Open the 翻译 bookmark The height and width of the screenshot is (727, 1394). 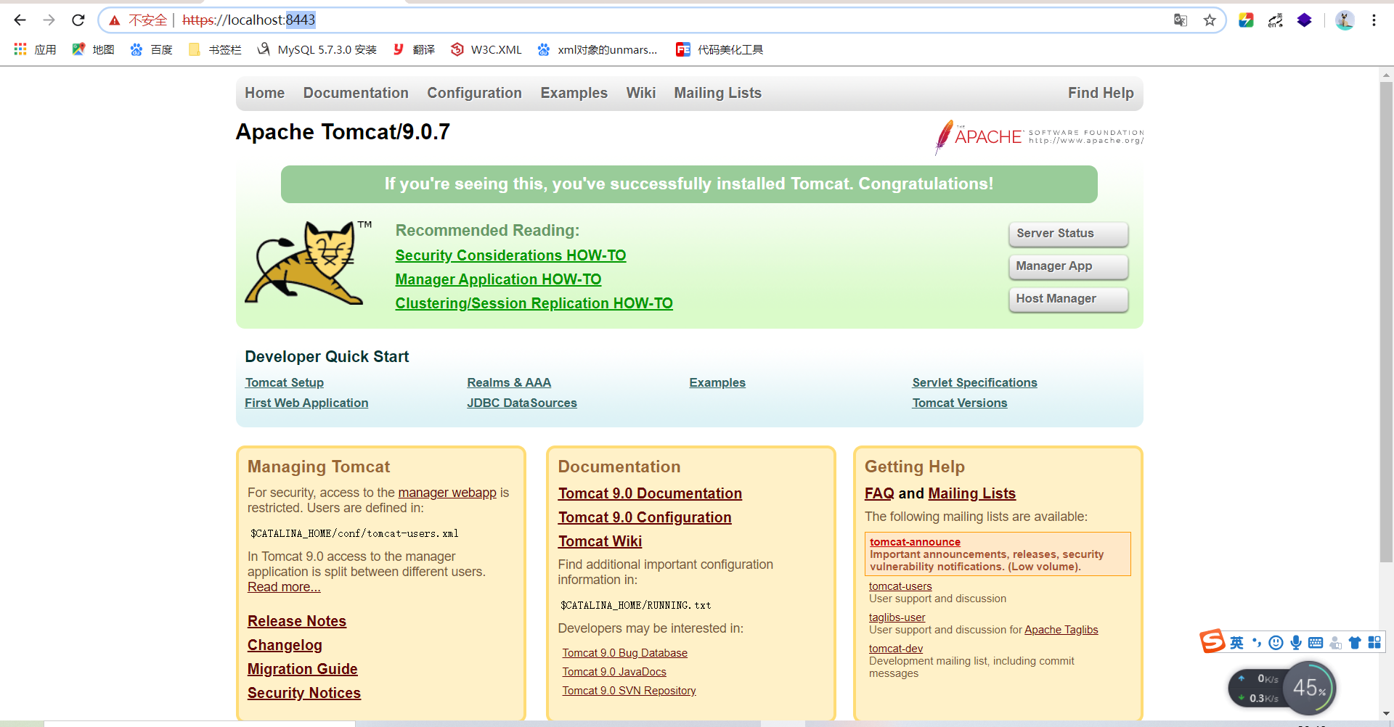[x=414, y=49]
